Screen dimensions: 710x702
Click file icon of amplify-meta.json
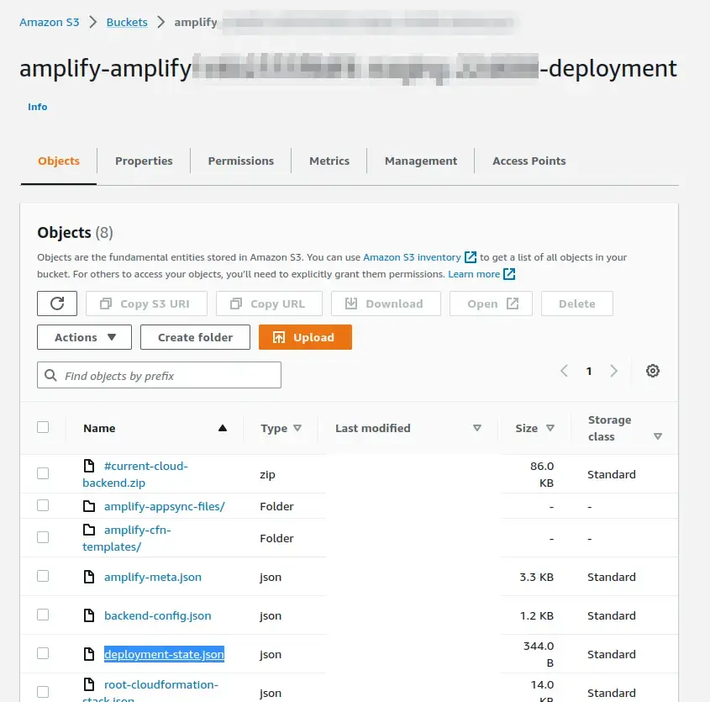pos(89,577)
